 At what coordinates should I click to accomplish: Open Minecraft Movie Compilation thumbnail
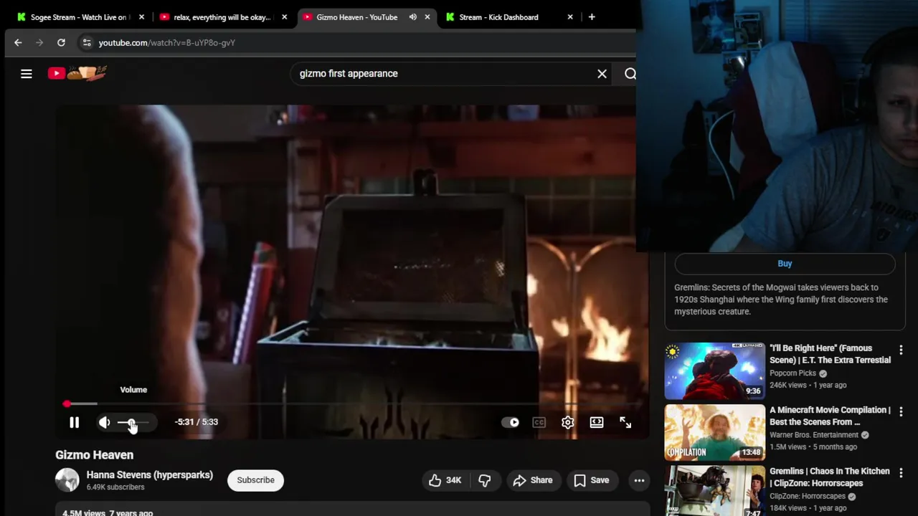click(715, 432)
